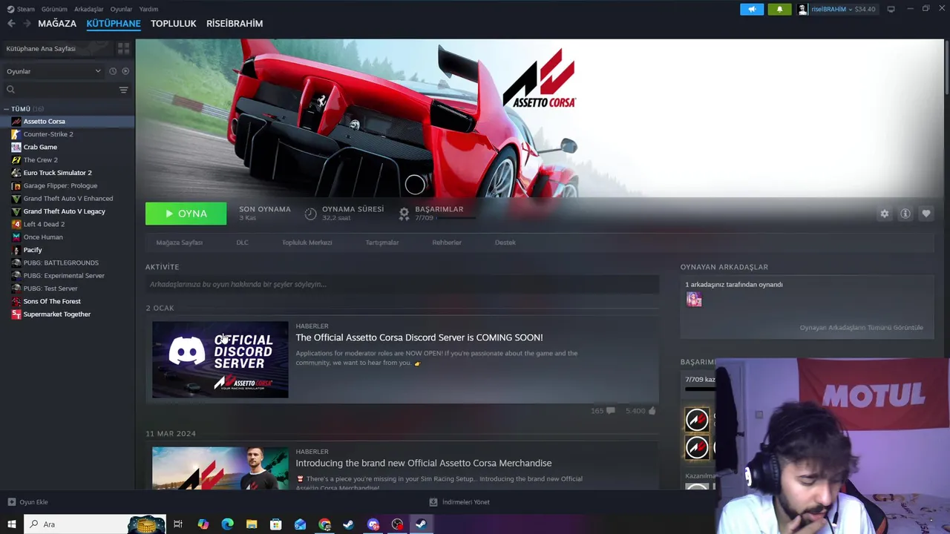Open the Arkadaşlar menu

coord(88,9)
